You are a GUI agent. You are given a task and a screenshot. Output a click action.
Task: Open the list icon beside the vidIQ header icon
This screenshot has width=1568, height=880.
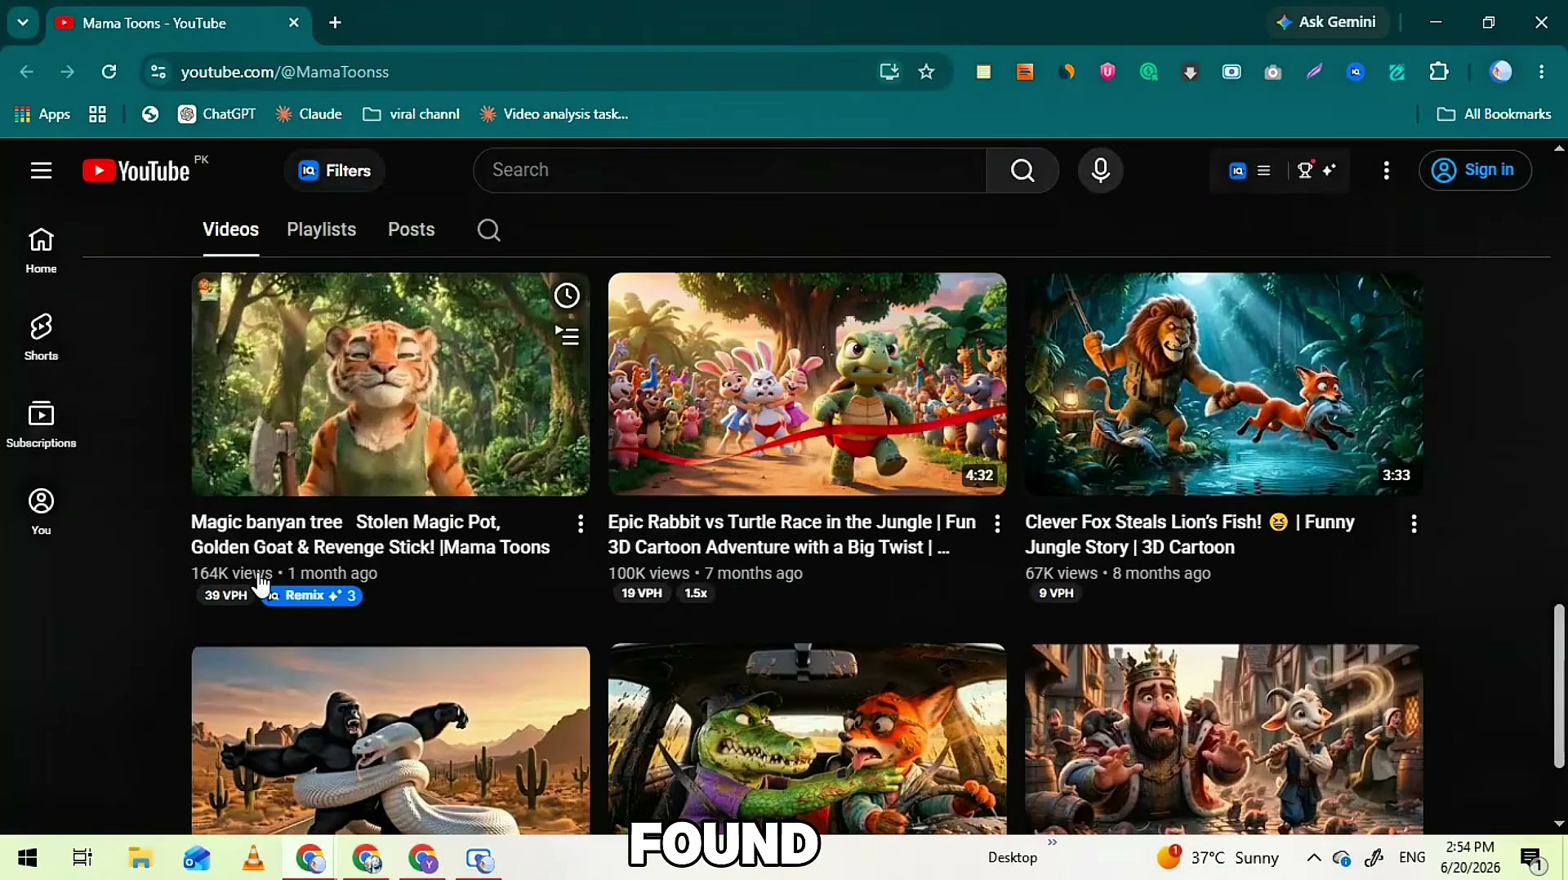(x=1264, y=171)
